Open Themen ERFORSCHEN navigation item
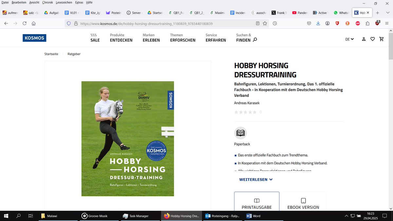The width and height of the screenshot is (393, 221). [183, 38]
